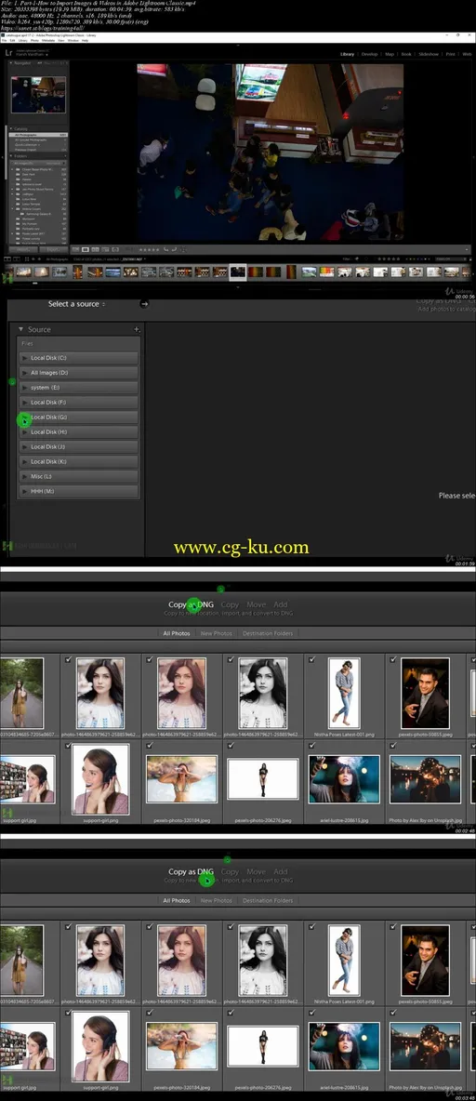
Task: Open Compare view icon in Library toolbar
Action: [x=95, y=249]
